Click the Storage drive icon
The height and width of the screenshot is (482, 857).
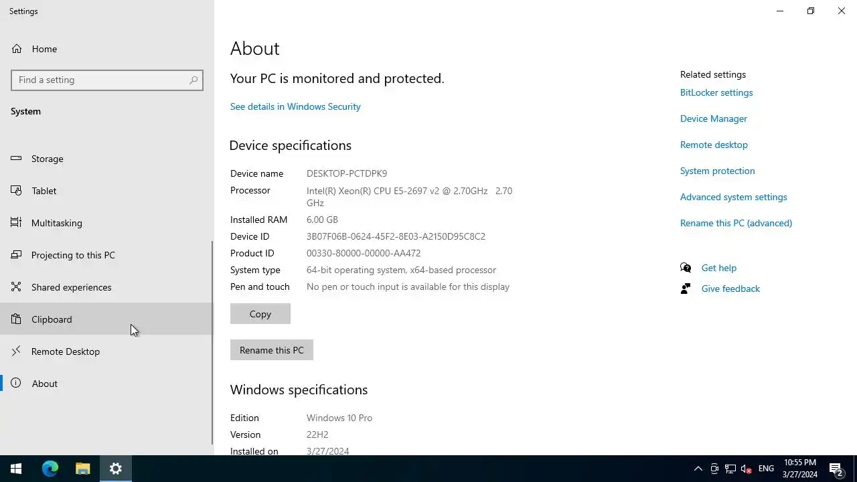tap(16, 159)
